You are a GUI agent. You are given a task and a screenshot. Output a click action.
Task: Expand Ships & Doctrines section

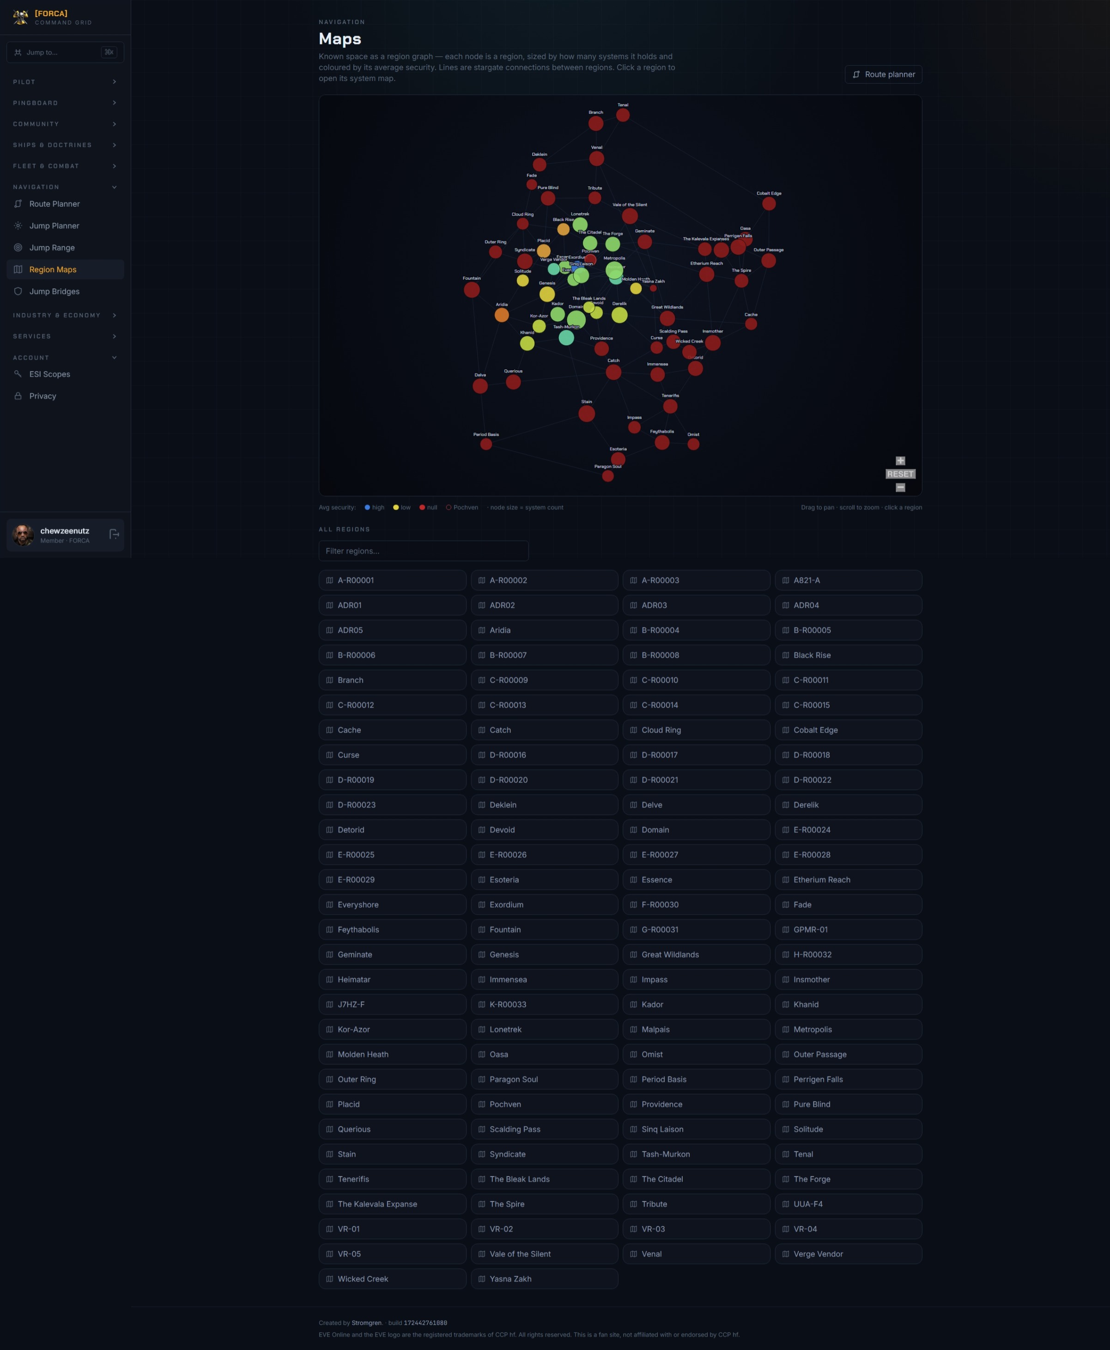tap(65, 145)
